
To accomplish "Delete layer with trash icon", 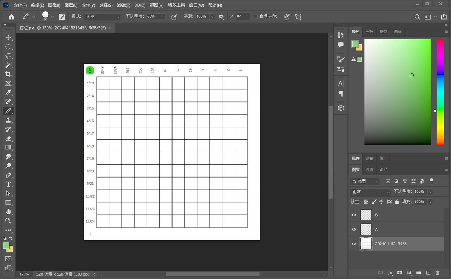I will [x=437, y=273].
